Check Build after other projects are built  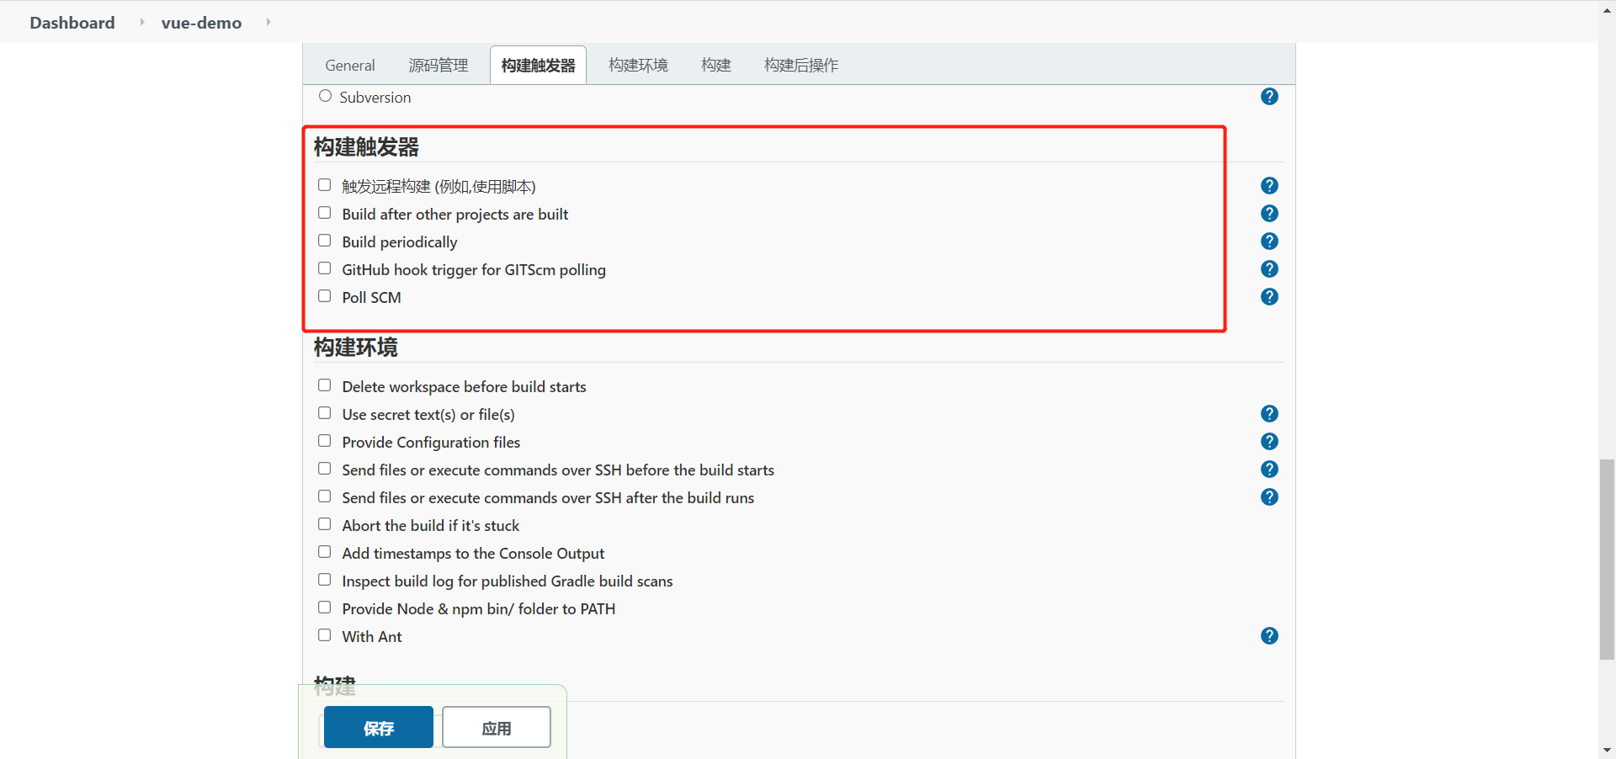324,213
